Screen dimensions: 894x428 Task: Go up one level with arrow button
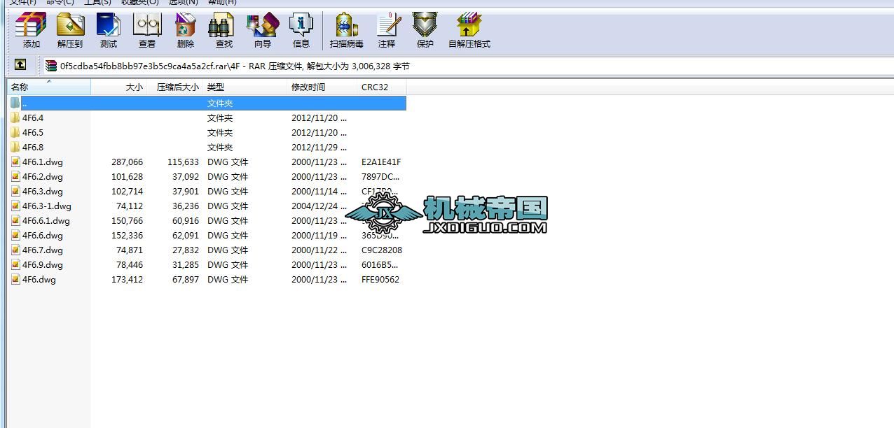coord(20,65)
